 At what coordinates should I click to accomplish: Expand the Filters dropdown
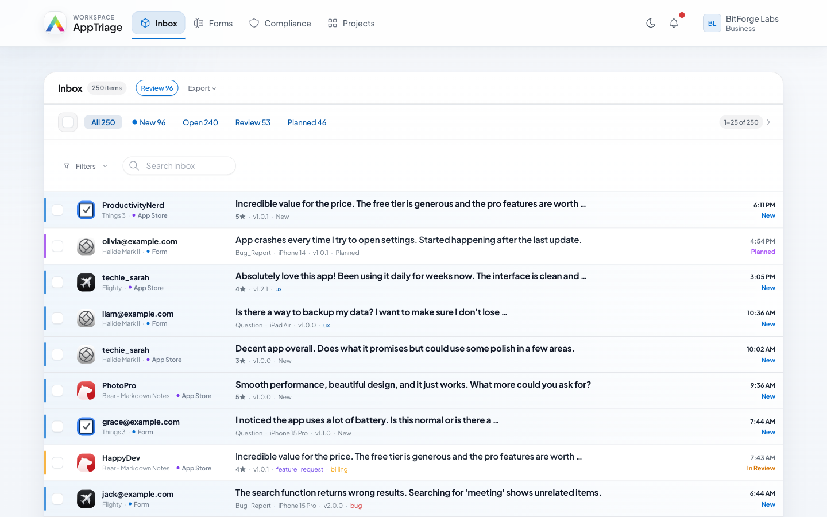pos(85,166)
